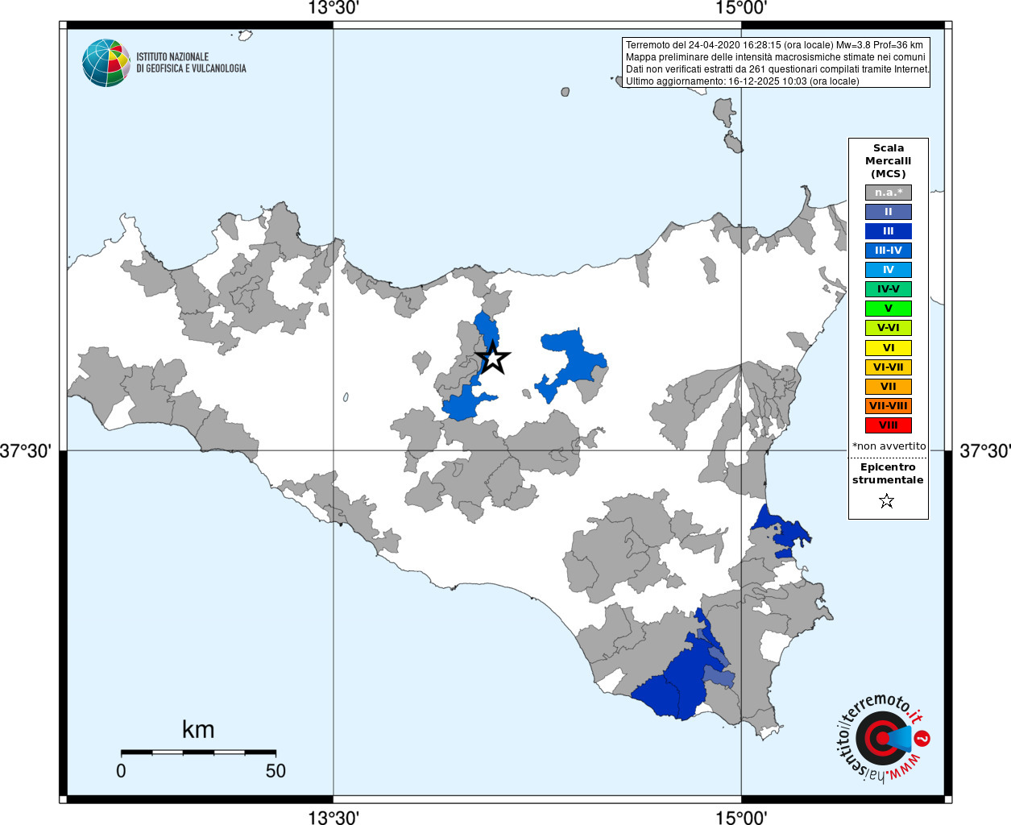Select the bright green V legend swatch

pos(889,309)
